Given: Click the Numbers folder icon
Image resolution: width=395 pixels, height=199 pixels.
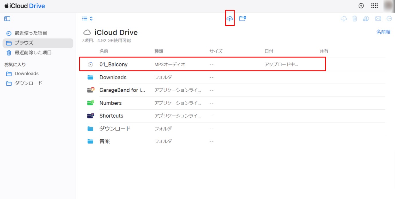Looking at the screenshot, I should [x=91, y=103].
